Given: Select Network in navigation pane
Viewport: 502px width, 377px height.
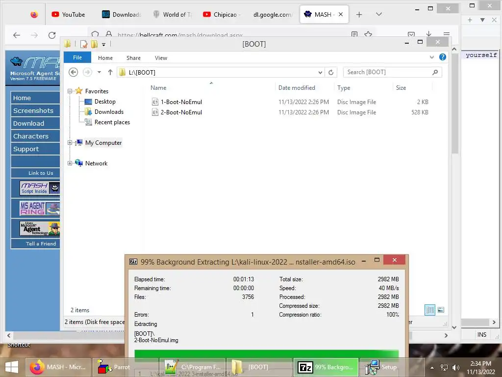Looking at the screenshot, I should click(x=96, y=163).
